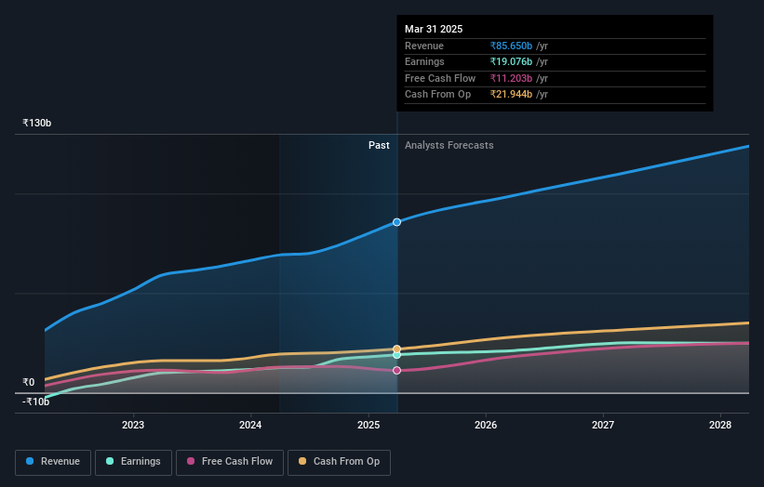Click the ₹0 y-axis label
This screenshot has width=764, height=487.
point(29,382)
